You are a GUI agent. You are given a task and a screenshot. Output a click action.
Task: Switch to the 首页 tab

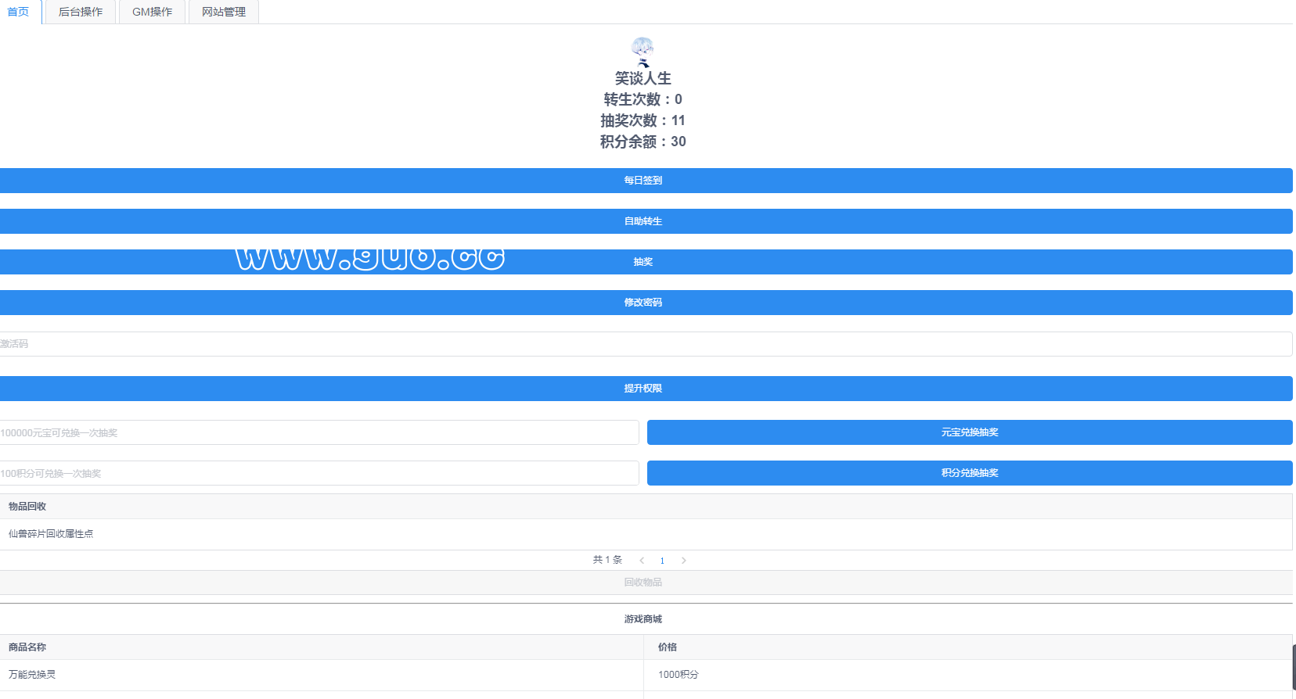[19, 12]
